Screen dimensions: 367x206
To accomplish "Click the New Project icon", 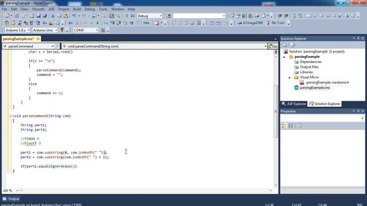I will point(7,16).
